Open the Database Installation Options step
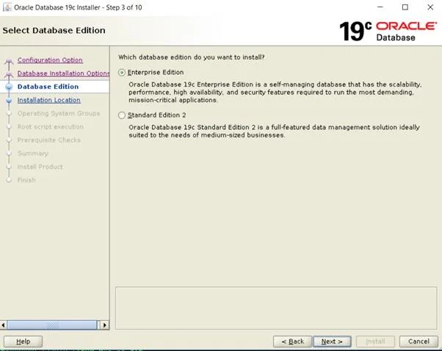This screenshot has width=442, height=351. tap(63, 73)
